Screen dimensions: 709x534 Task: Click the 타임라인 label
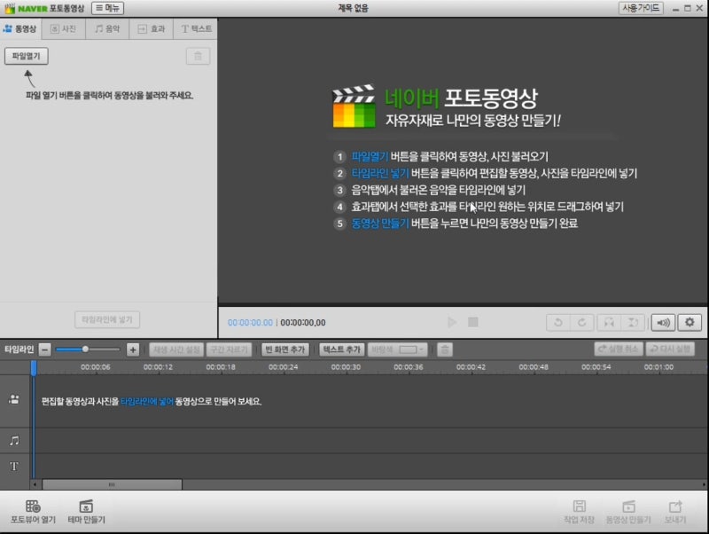tap(19, 349)
